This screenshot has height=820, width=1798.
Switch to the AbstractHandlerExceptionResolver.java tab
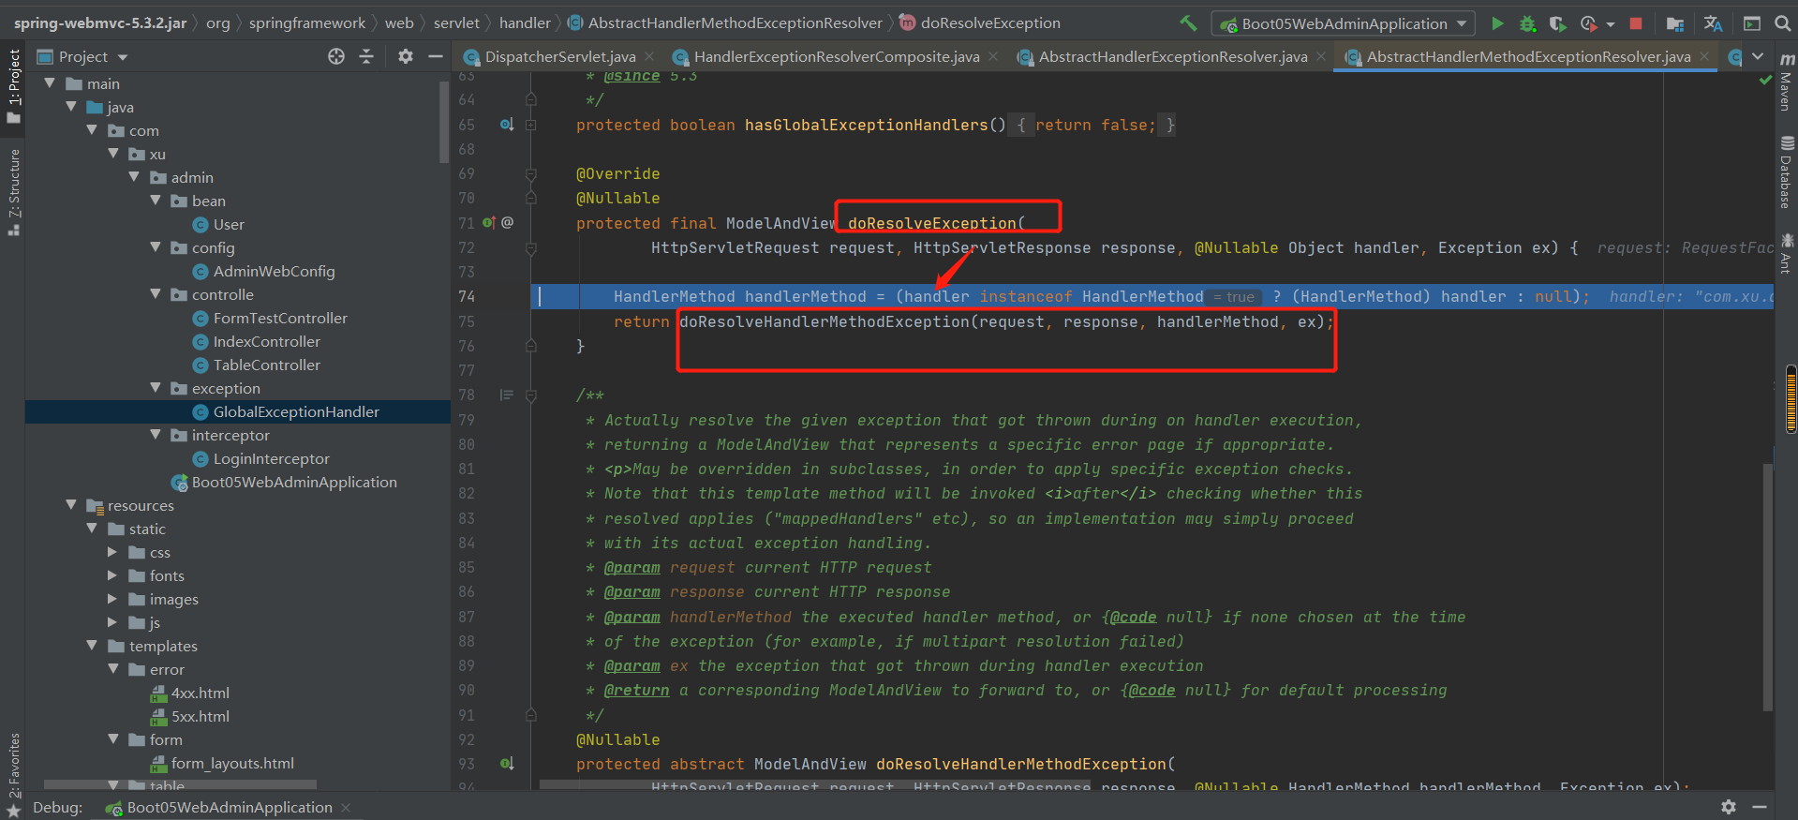click(x=1172, y=57)
